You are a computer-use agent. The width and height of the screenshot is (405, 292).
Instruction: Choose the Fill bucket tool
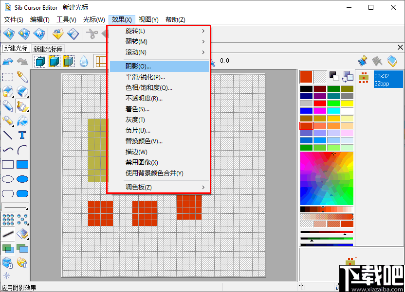[x=21, y=121]
